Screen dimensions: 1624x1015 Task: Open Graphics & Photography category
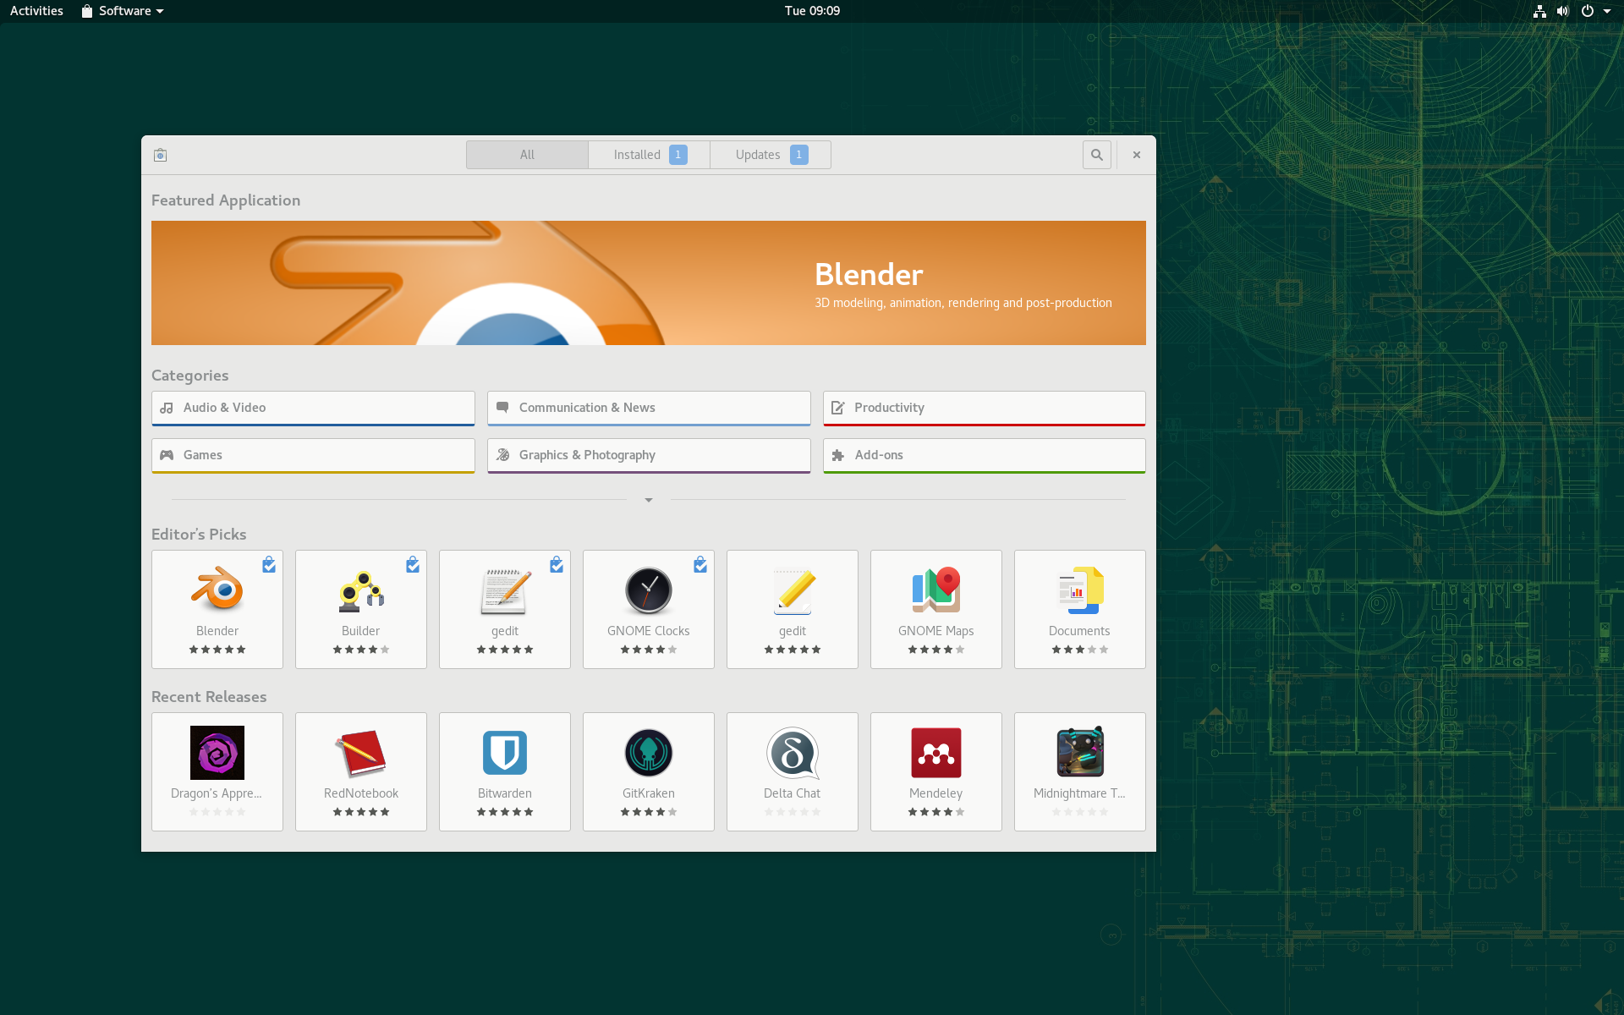649,455
